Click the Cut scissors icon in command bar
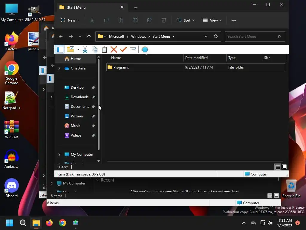 92,20
